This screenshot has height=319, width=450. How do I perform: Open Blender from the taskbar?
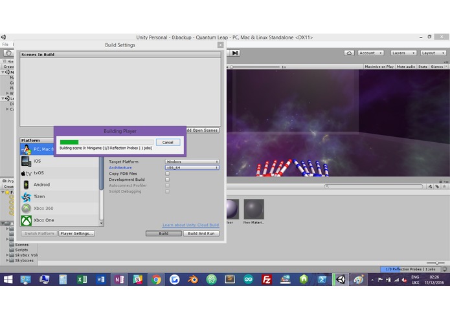pyautogui.click(x=193, y=279)
